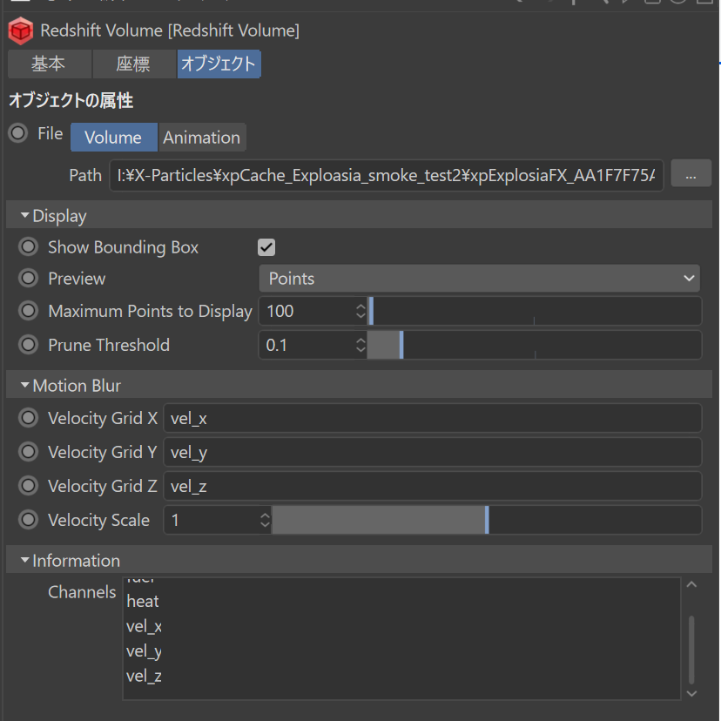Click the Channels list scrollbar thumb
The image size is (721, 721).
pyautogui.click(x=691, y=650)
